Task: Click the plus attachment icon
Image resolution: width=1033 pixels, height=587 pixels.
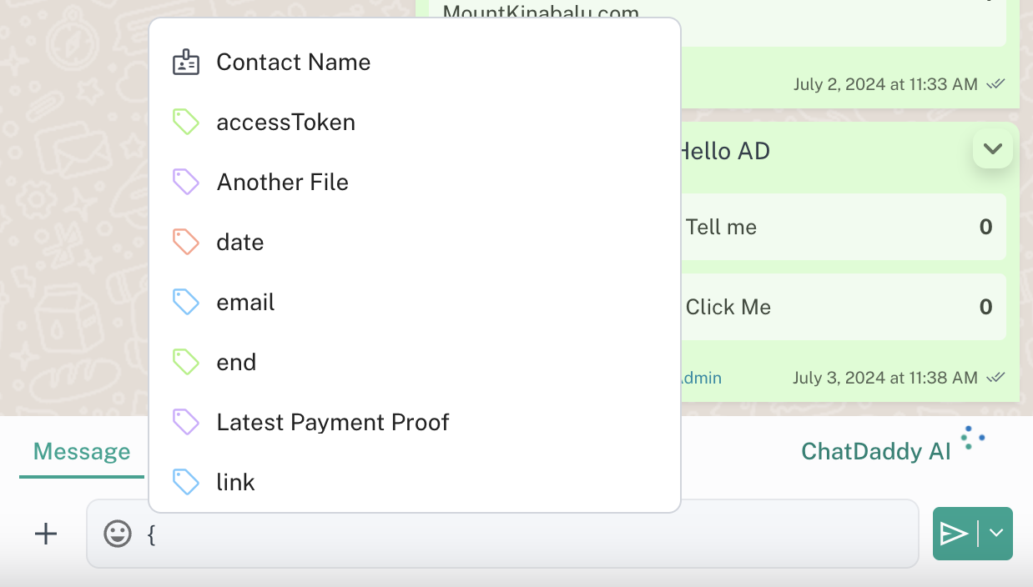Action: click(x=46, y=534)
